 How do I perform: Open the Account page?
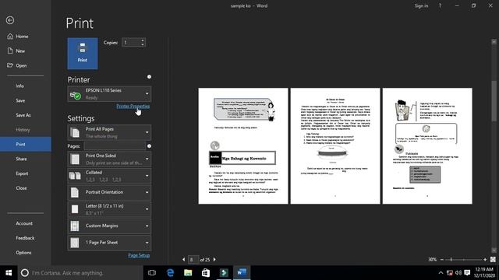pyautogui.click(x=26, y=223)
